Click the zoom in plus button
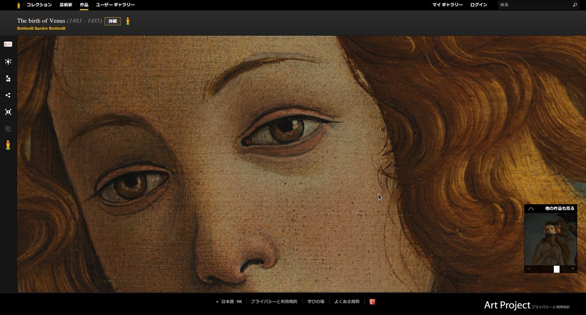 click(x=573, y=269)
